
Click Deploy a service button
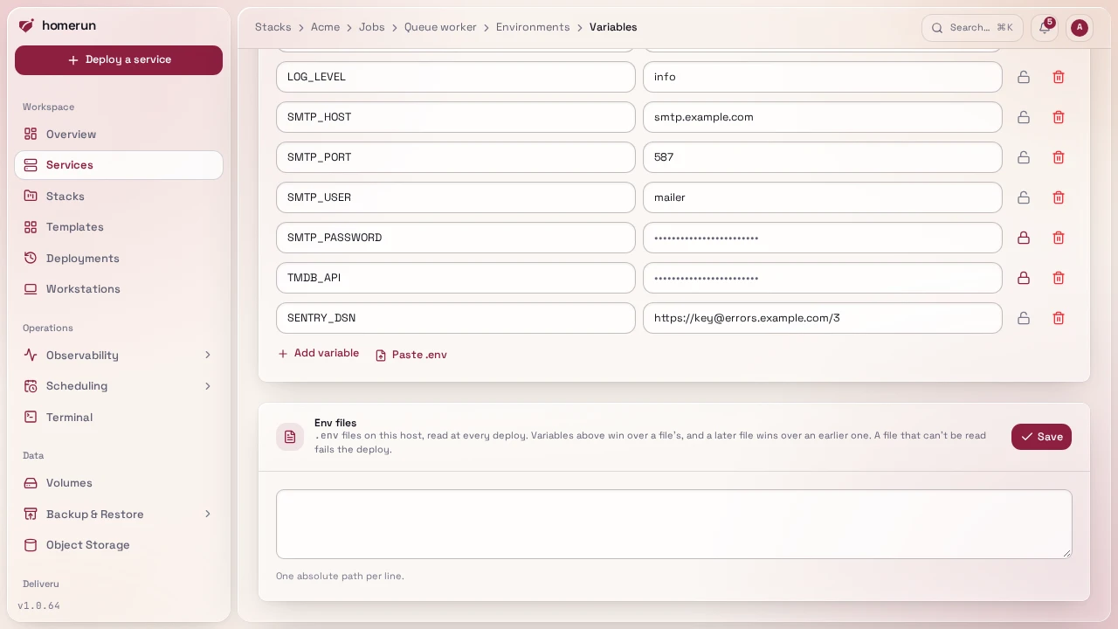click(x=119, y=60)
